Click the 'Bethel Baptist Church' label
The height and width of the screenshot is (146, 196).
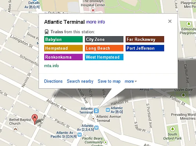point(20,122)
